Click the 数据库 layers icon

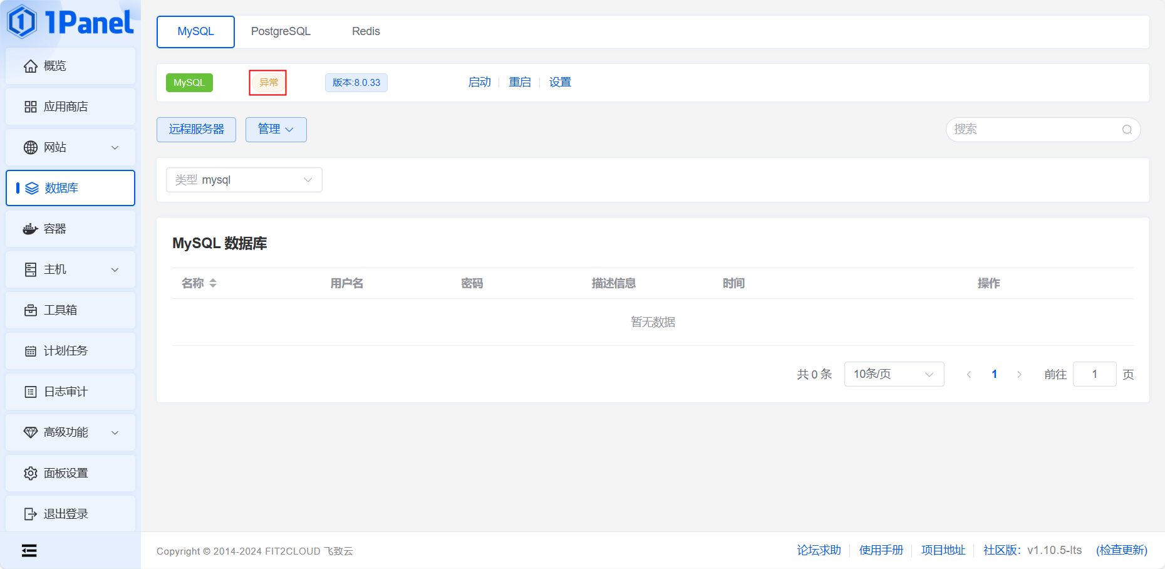tap(32, 188)
